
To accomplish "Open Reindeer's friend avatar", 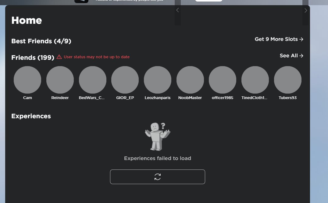I will click(x=60, y=80).
